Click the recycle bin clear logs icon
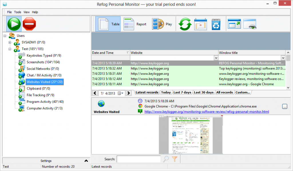Image resolution: width=293 pixels, height=171 pixels. coord(216,24)
